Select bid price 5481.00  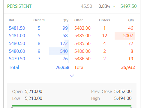(x=17, y=36)
